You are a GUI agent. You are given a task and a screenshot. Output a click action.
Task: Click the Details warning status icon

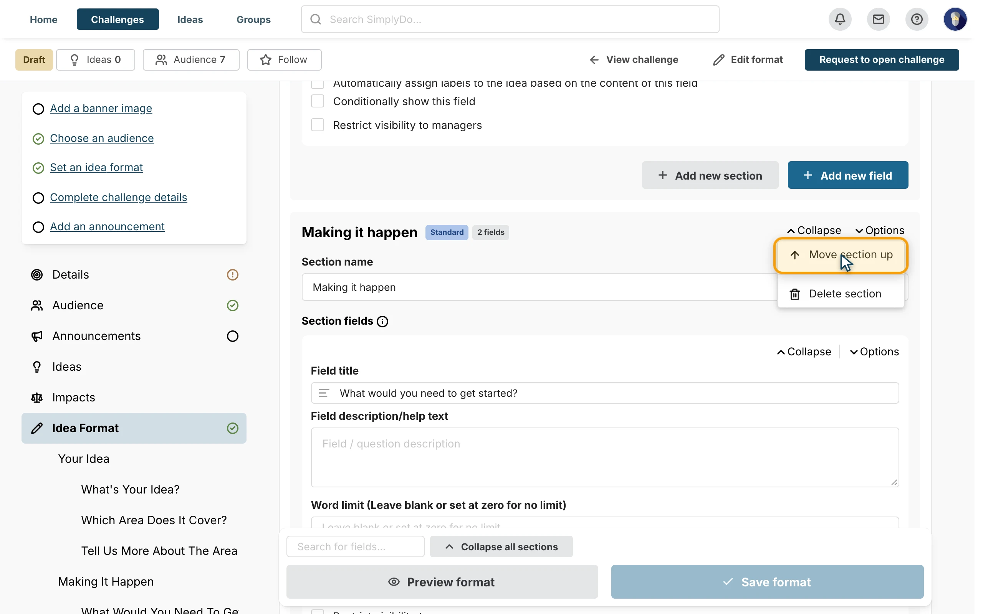[232, 275]
